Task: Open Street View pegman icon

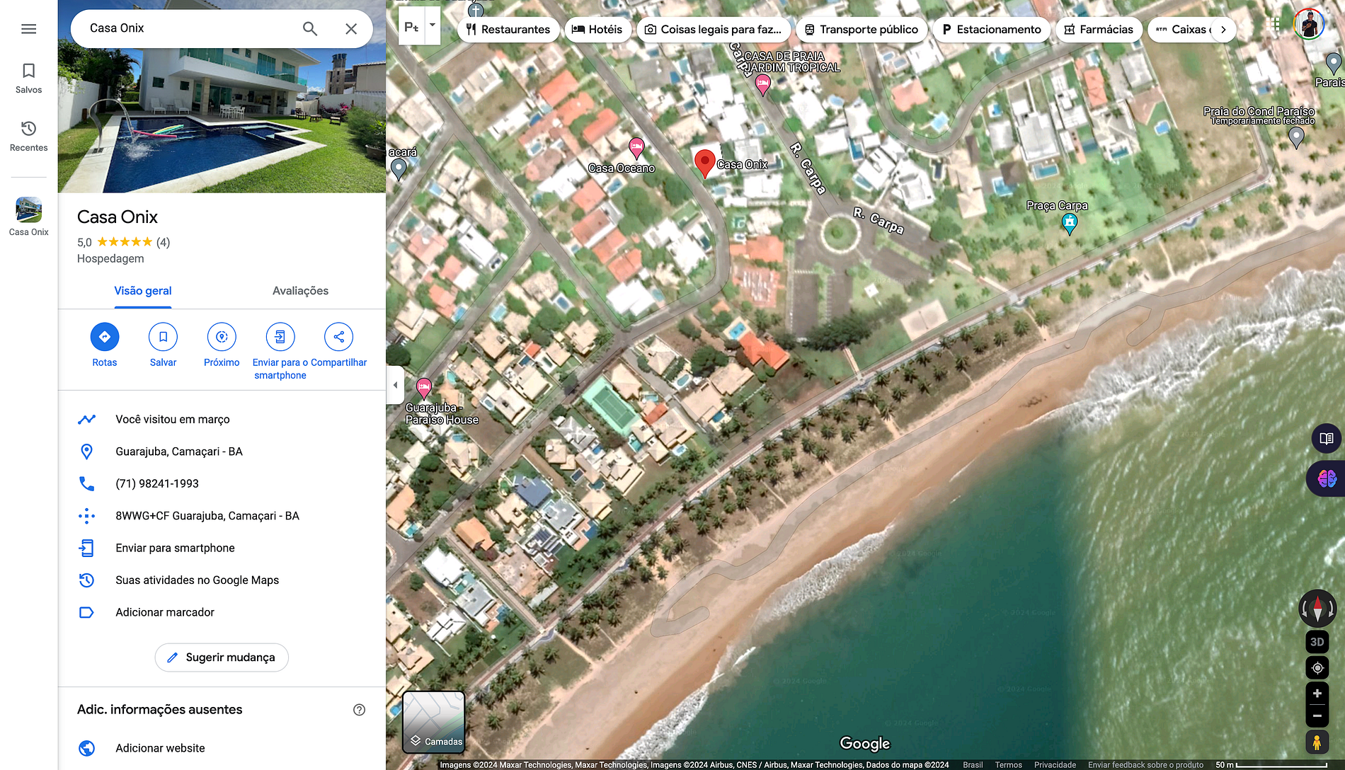Action: point(1317,742)
